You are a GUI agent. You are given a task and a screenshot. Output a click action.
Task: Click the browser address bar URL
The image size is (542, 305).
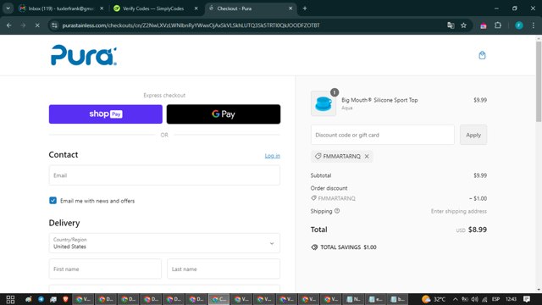click(x=191, y=25)
